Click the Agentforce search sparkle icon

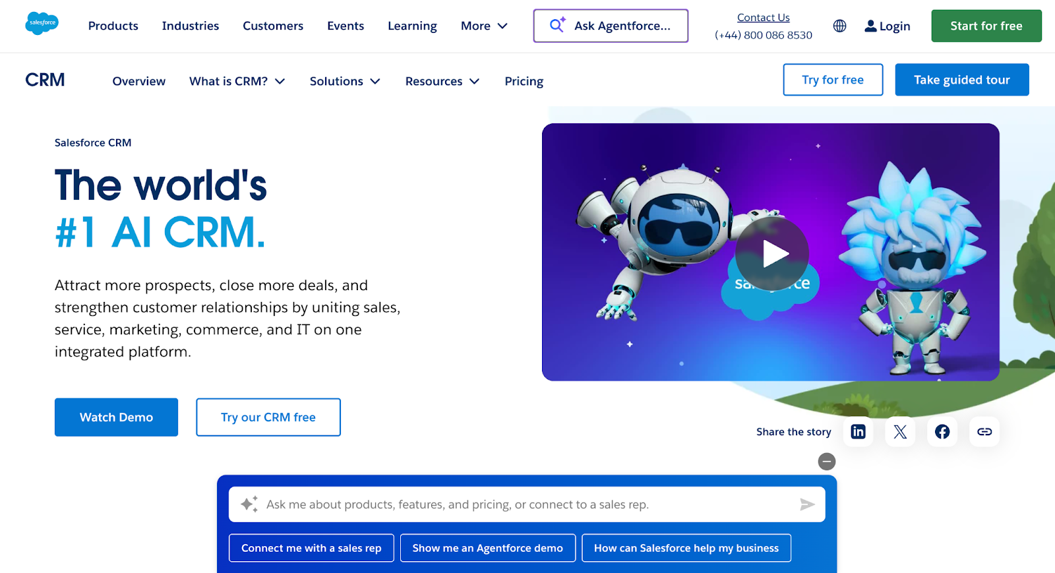click(558, 25)
